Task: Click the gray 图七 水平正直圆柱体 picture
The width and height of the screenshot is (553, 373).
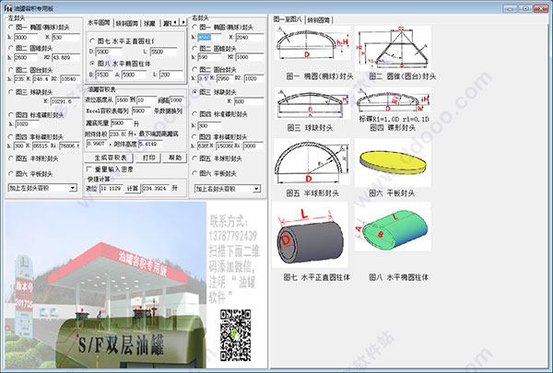Action: 311,235
